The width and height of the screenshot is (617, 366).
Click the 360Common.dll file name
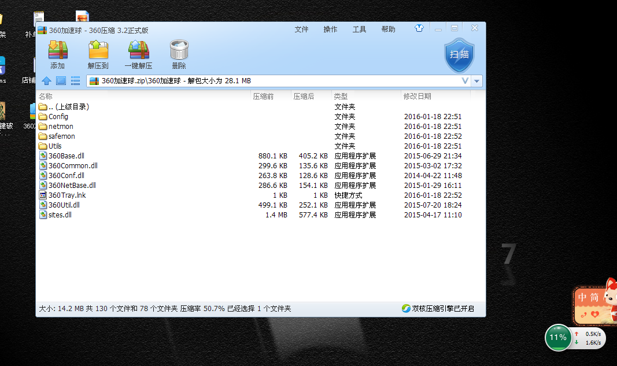[73, 166]
